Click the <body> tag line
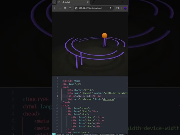Image resolution: width=180 pixels, height=135 pixels. (65, 105)
